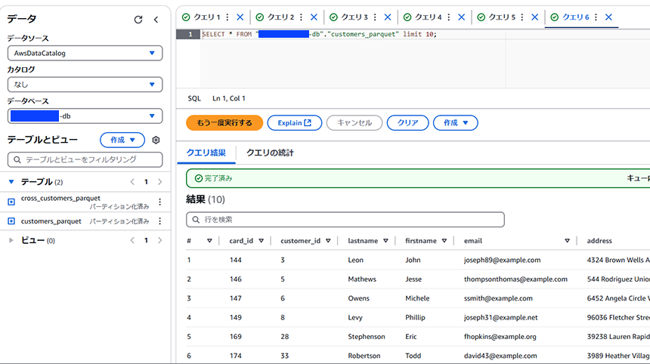Open table settings gear icon

pyautogui.click(x=156, y=140)
